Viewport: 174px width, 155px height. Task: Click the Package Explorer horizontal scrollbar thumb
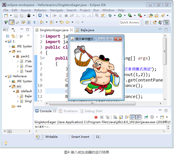pos(10,131)
